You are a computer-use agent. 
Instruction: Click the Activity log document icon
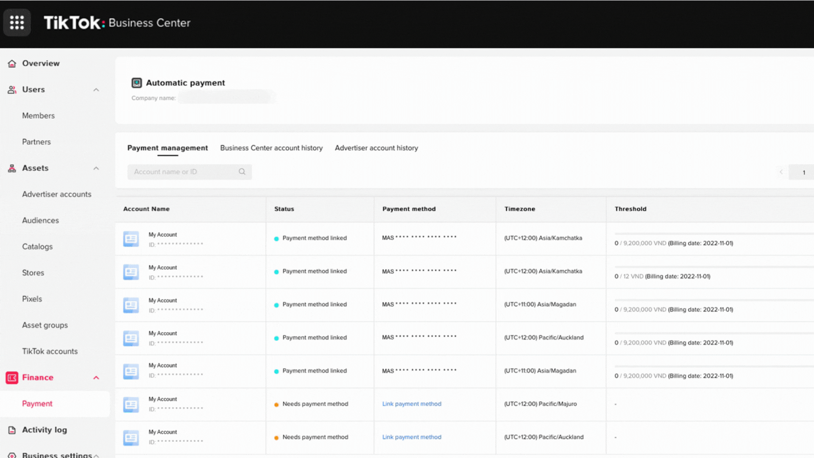(x=12, y=430)
